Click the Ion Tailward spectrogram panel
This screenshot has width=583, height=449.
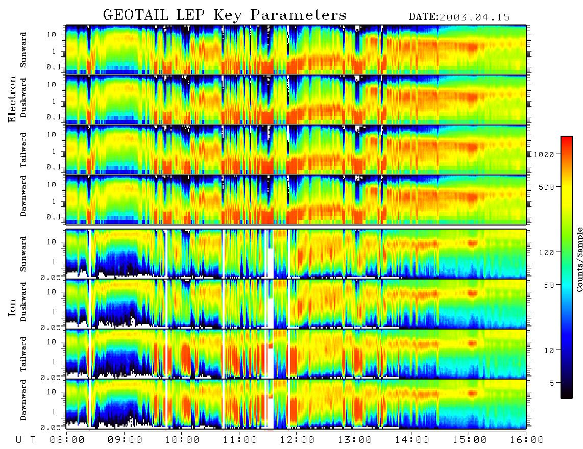click(x=296, y=354)
